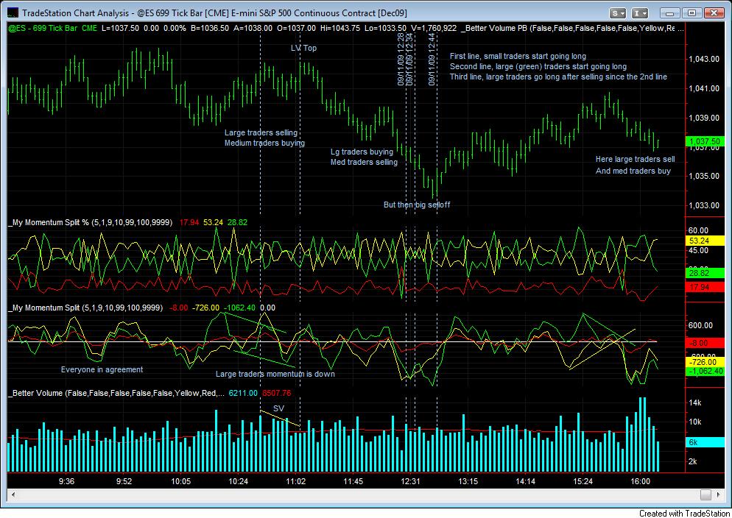This screenshot has width=732, height=518.
Task: Click the red -8.00 axis value marker
Action: [x=705, y=343]
